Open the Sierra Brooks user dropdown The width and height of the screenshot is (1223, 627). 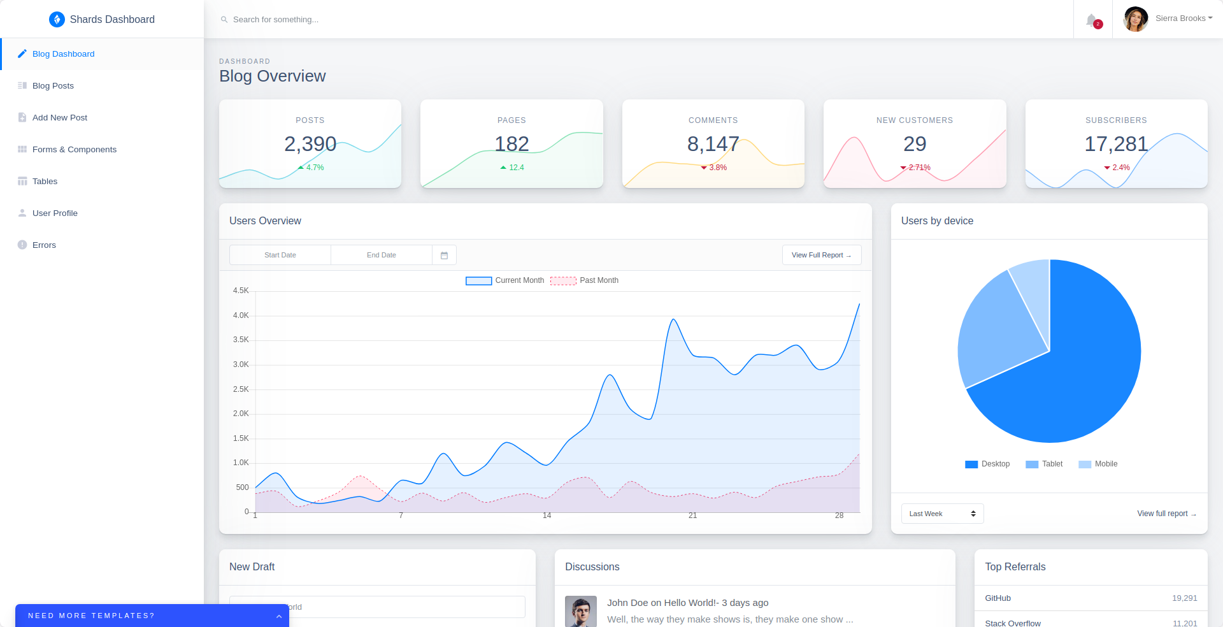pos(1184,18)
